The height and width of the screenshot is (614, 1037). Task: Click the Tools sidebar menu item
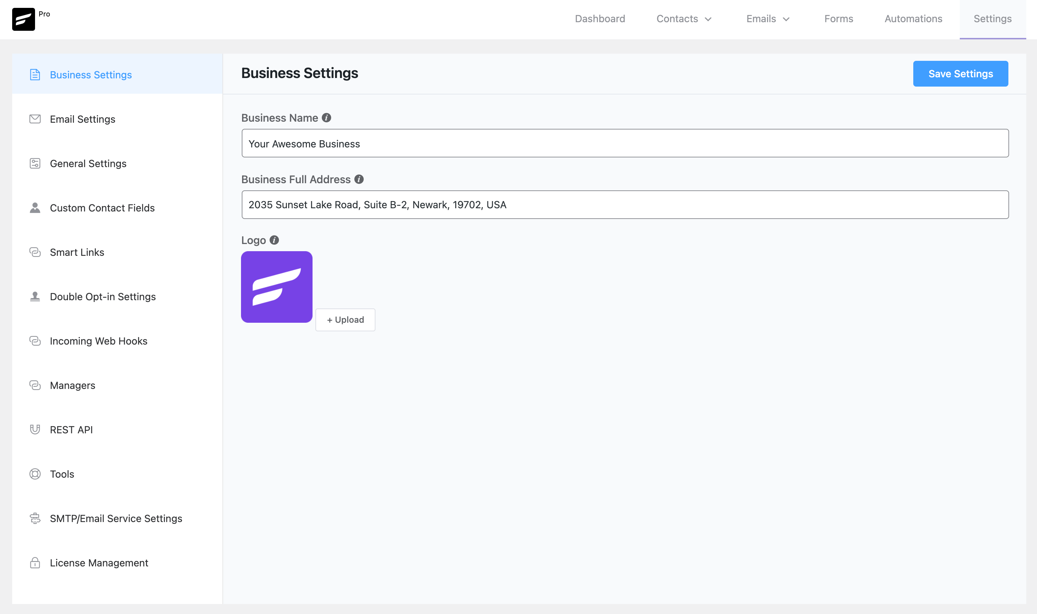tap(62, 474)
